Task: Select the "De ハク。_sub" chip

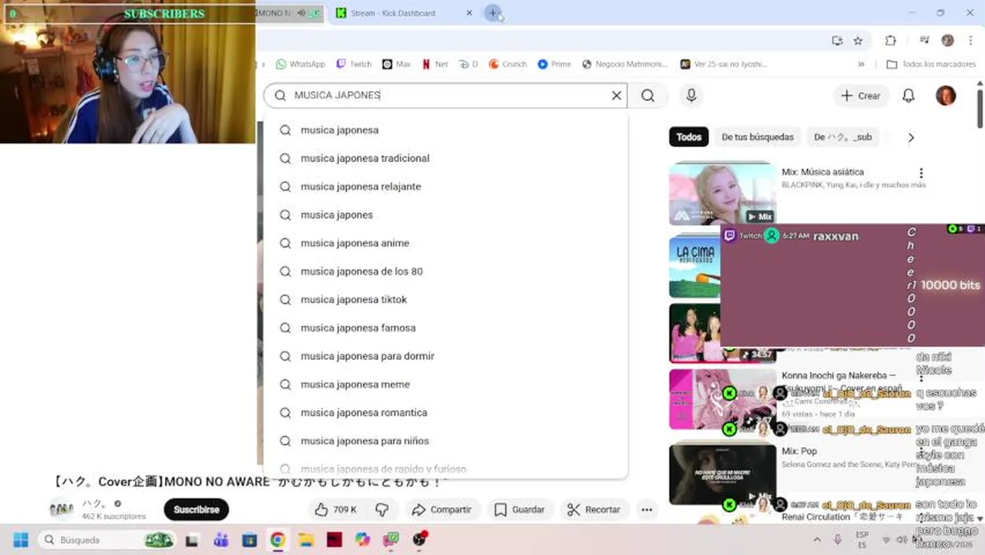Action: tap(843, 137)
